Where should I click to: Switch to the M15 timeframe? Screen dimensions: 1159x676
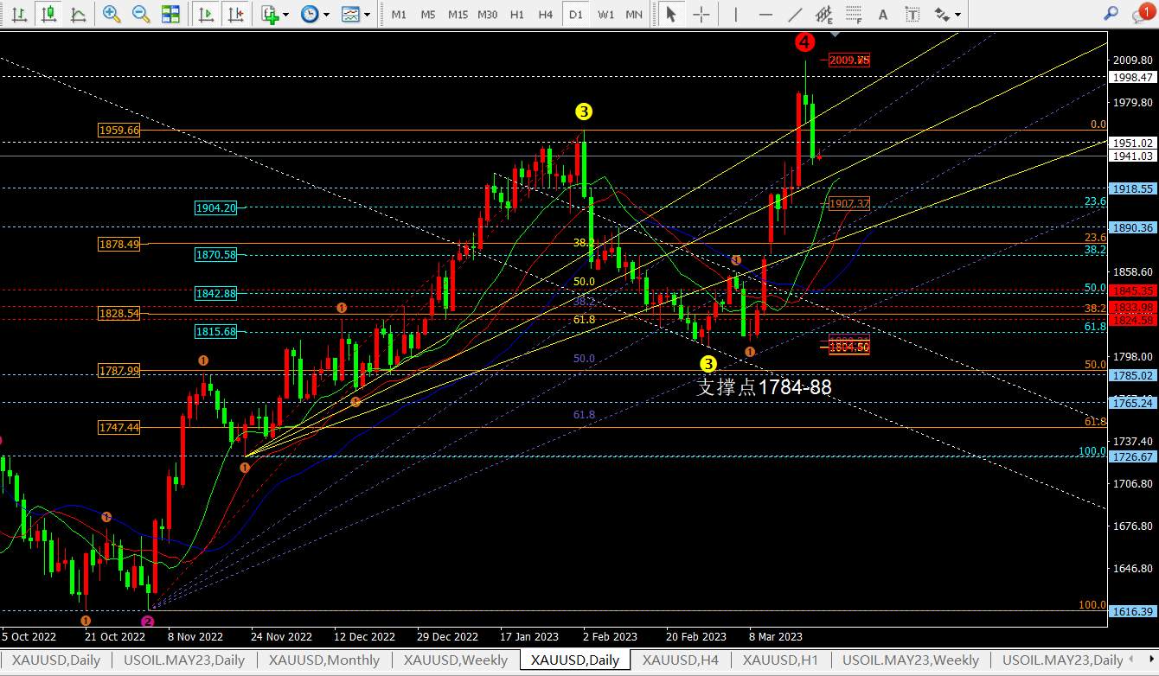tap(458, 14)
